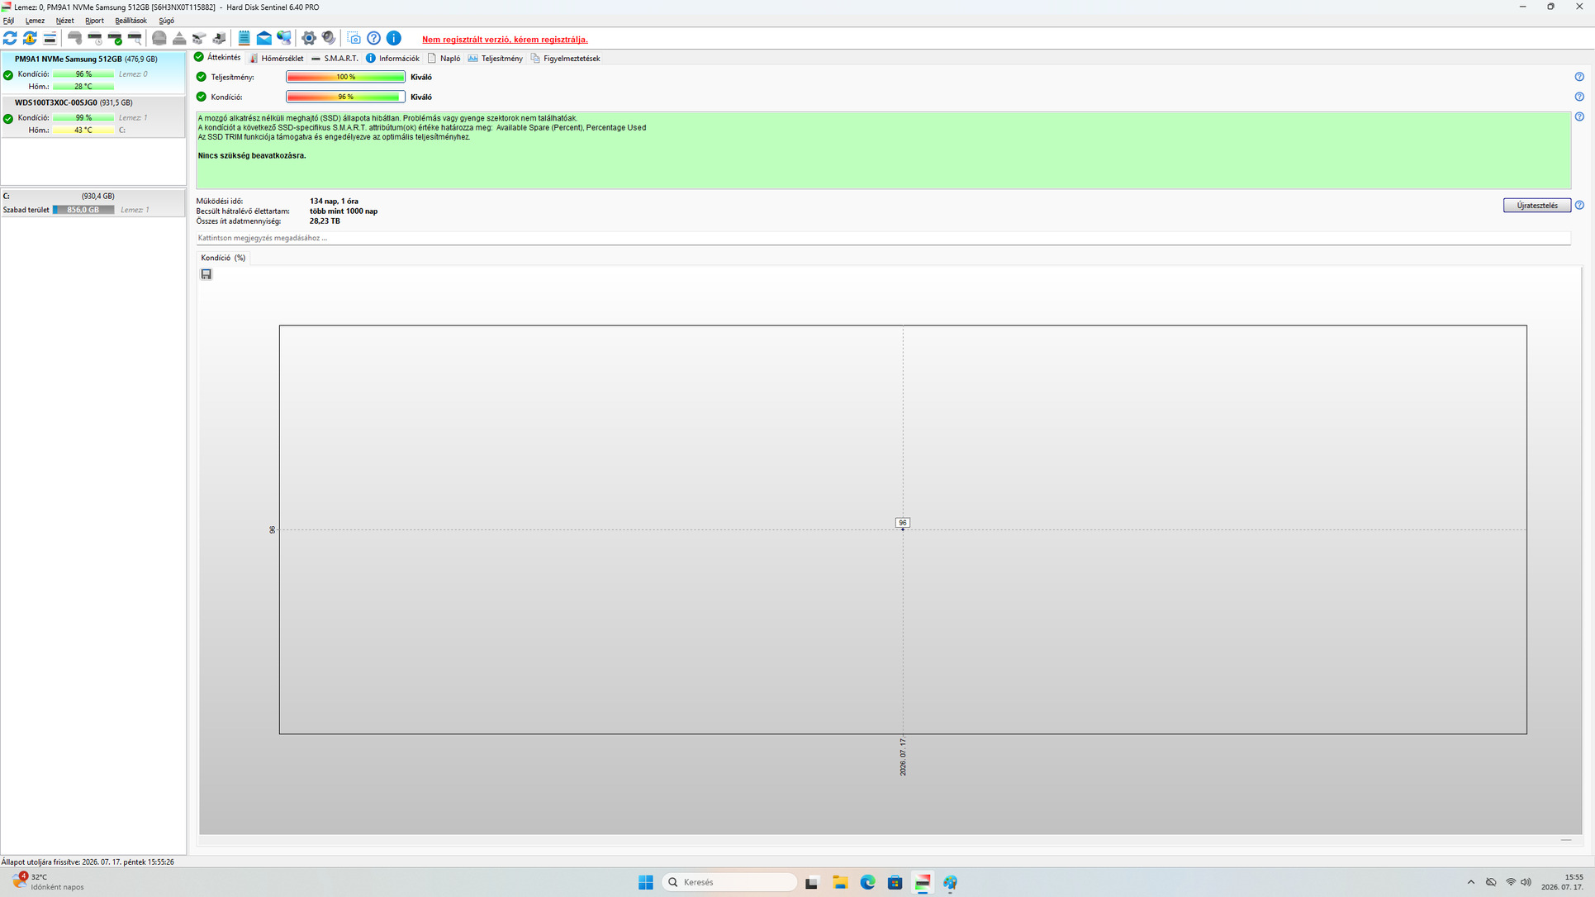Click the save graph floppy icon
The image size is (1595, 897).
[x=206, y=274]
